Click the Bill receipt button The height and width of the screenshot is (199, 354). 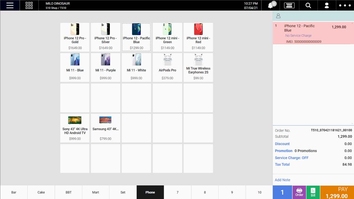coord(313,192)
